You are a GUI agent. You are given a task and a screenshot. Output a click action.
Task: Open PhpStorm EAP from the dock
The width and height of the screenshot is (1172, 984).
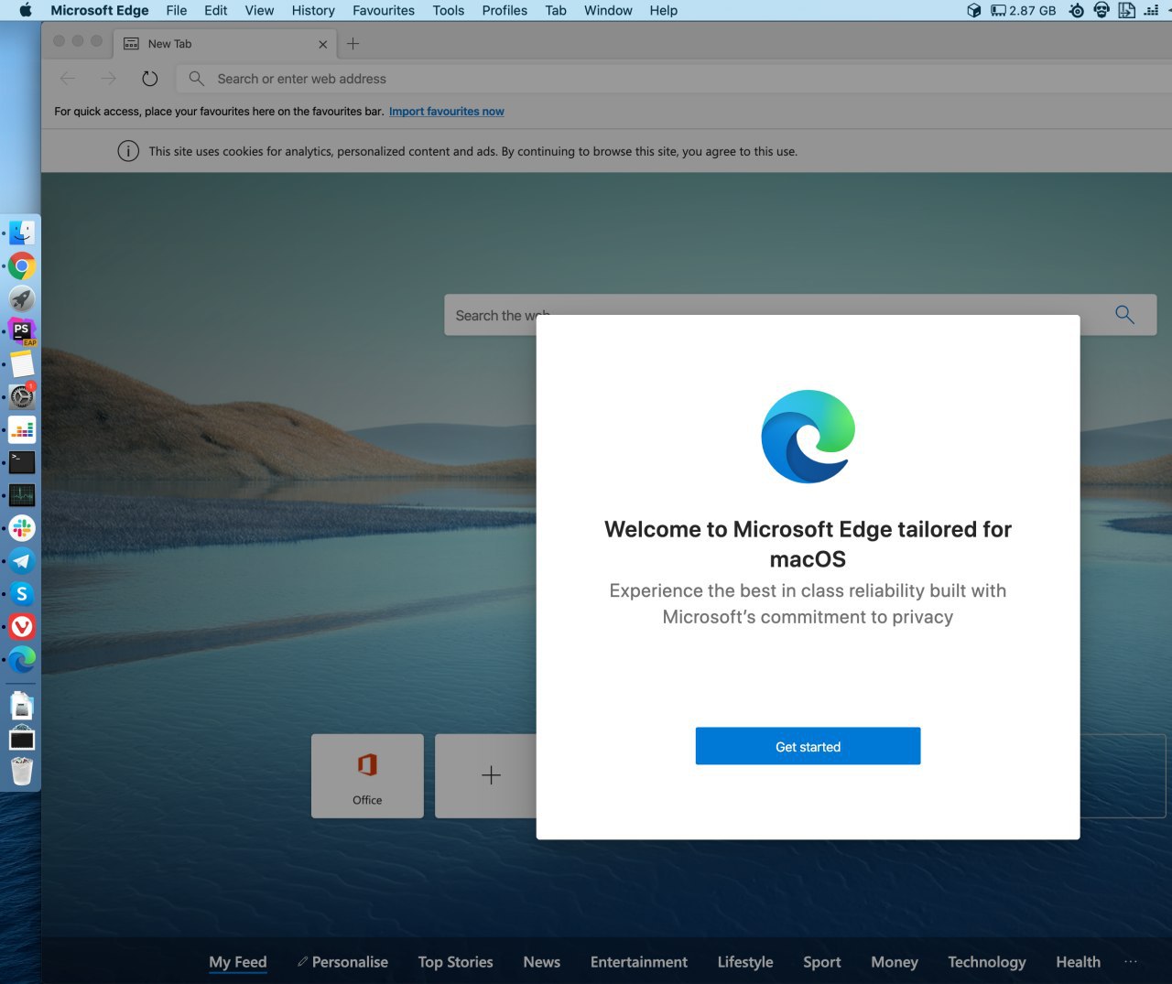pos(22,331)
